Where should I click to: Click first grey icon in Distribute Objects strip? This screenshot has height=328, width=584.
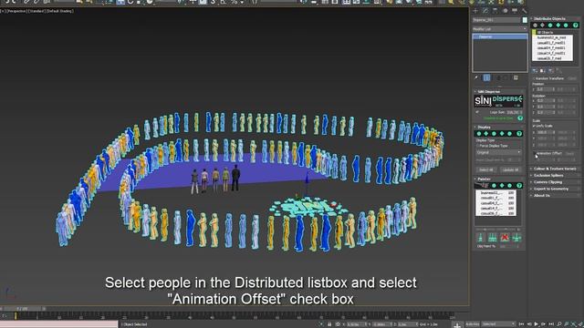536,26
